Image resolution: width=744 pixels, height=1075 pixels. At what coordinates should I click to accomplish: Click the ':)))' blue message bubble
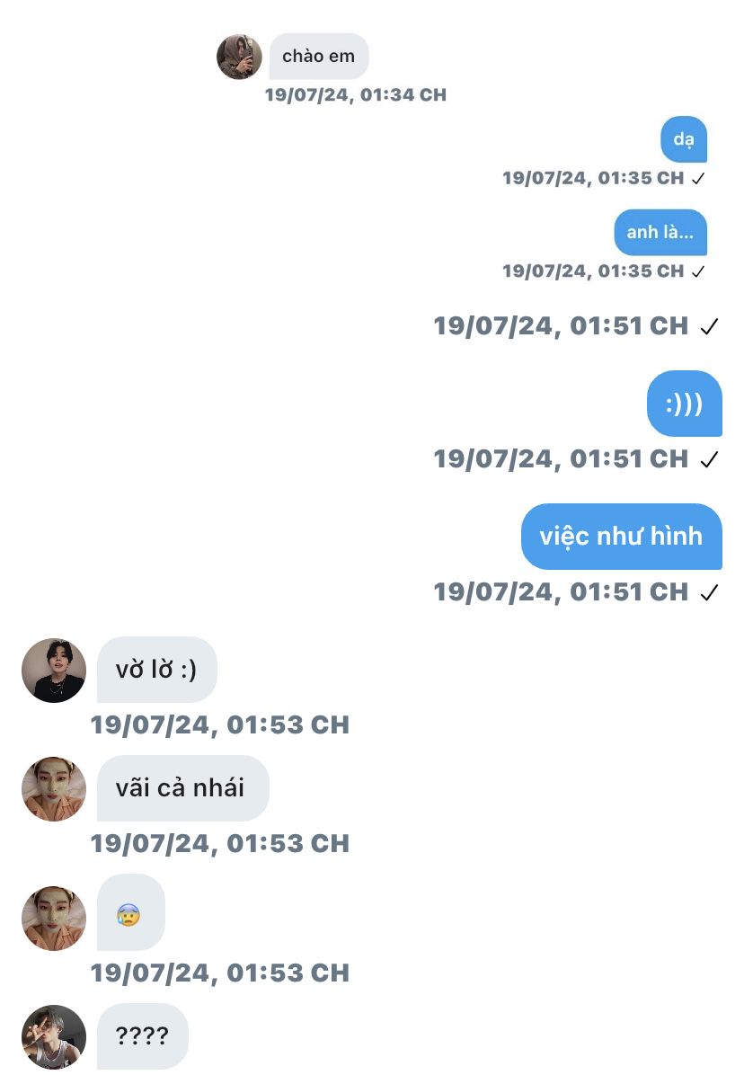pyautogui.click(x=685, y=404)
